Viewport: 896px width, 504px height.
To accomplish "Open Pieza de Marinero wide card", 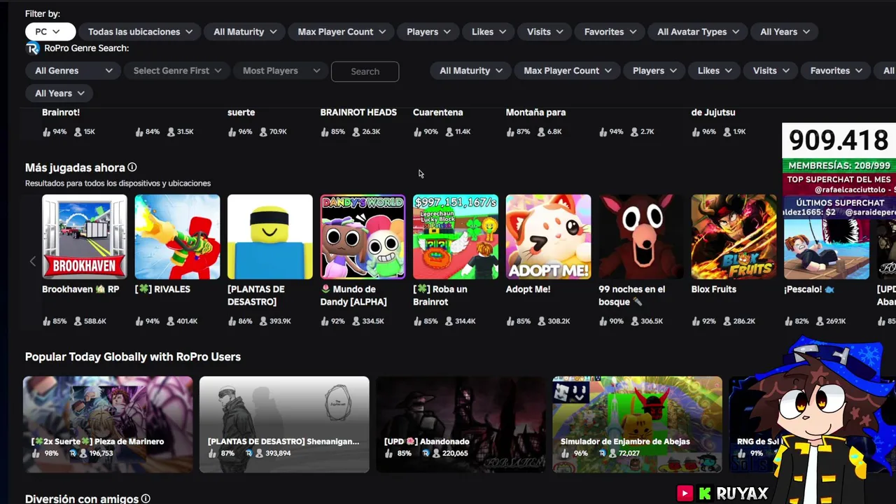I will [x=108, y=424].
